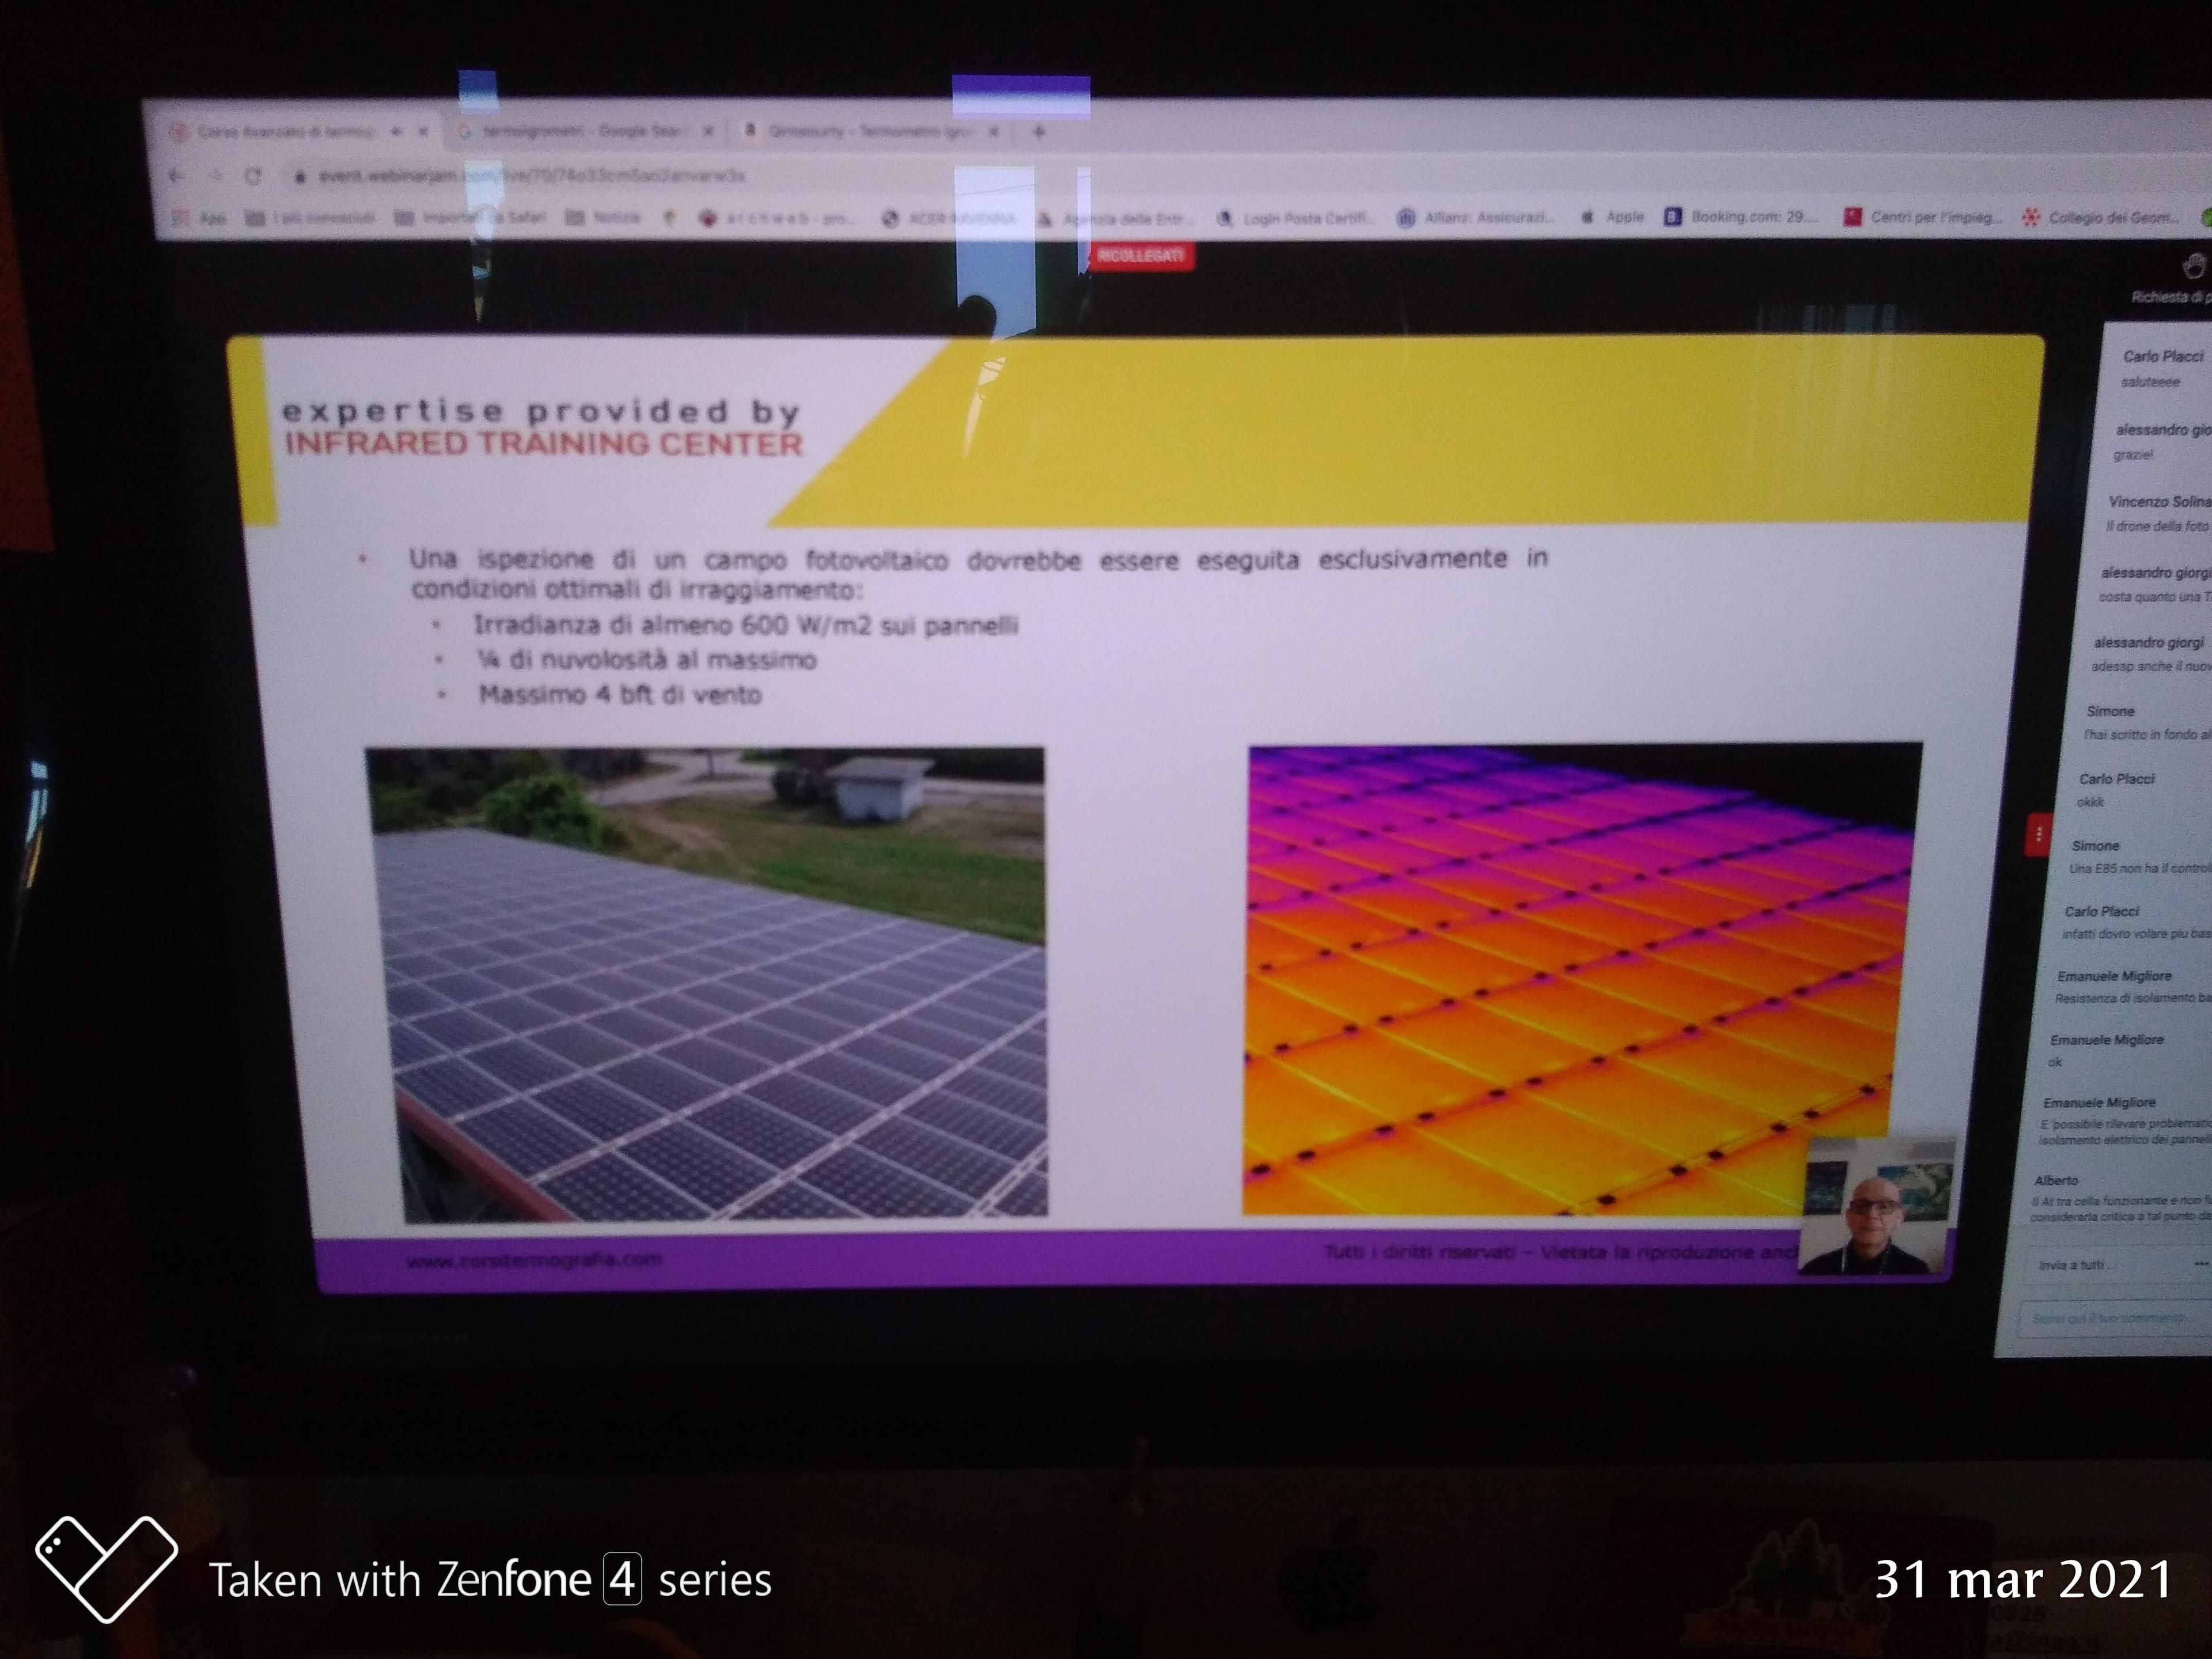
Task: Switch to the termoigrometri Google Search tab
Action: (584, 131)
